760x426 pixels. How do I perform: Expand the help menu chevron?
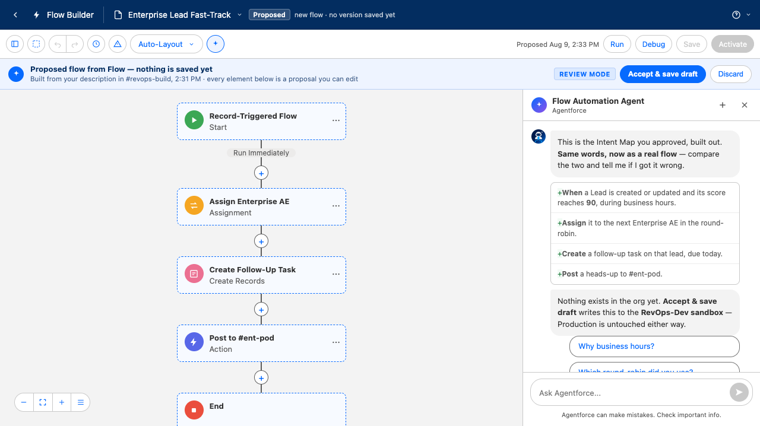point(748,15)
